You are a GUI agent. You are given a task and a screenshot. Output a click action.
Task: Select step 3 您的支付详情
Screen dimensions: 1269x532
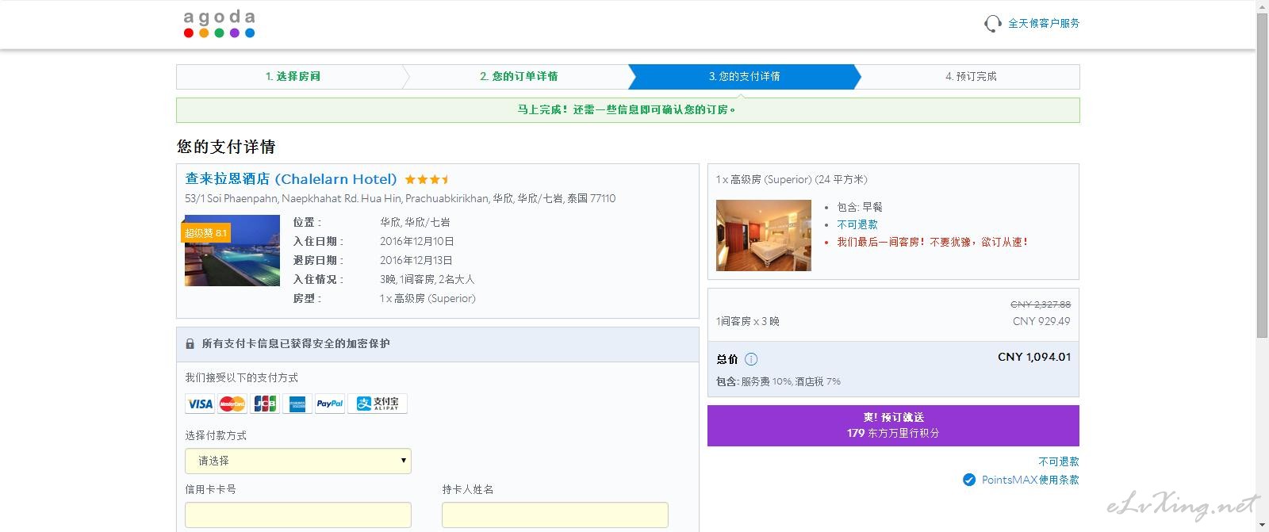click(744, 76)
